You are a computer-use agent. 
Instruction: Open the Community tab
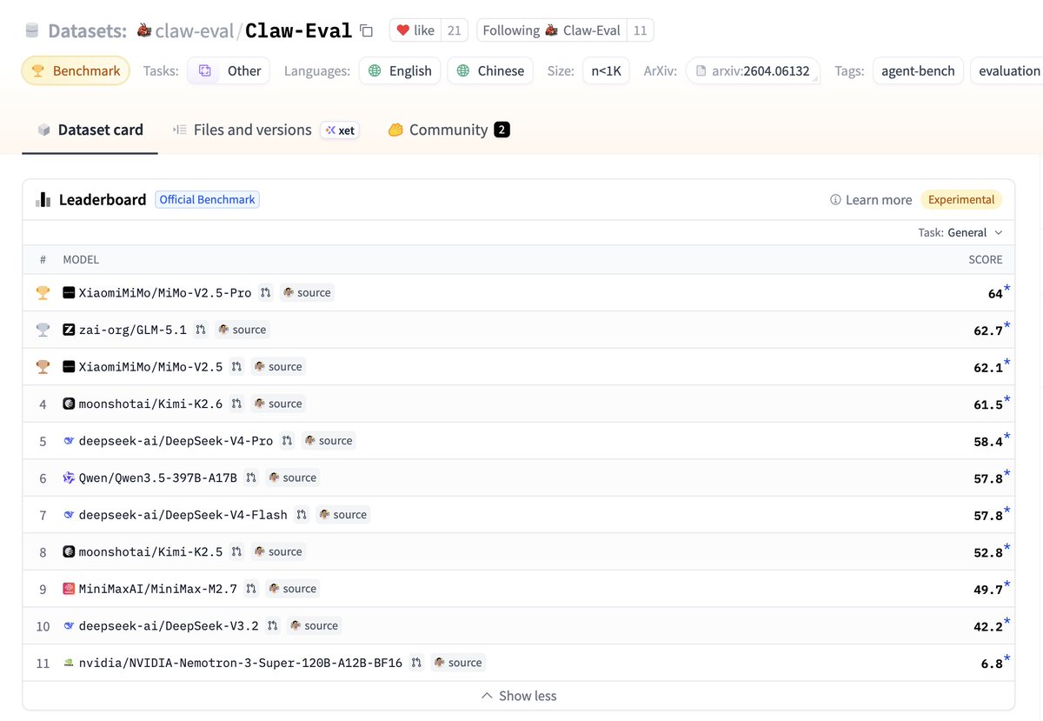[x=448, y=130]
